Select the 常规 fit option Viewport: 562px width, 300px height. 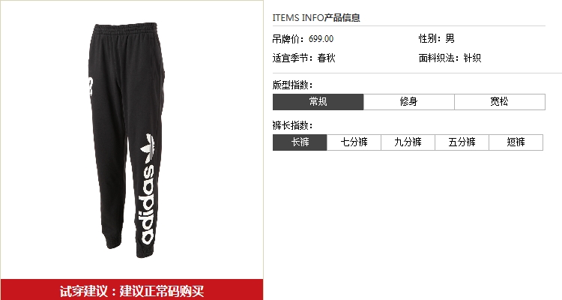318,102
